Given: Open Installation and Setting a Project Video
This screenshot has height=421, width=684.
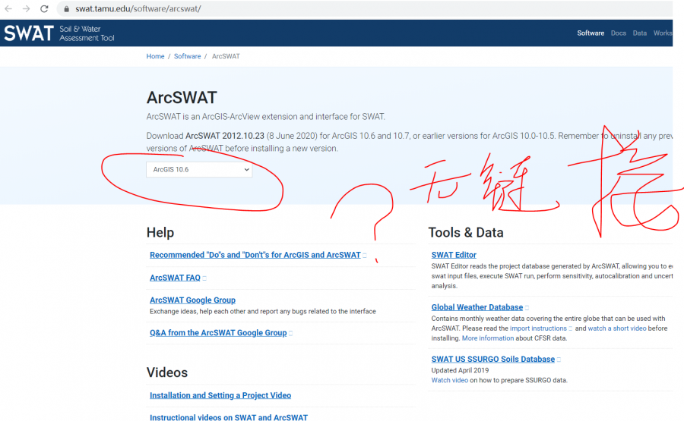Looking at the screenshot, I should (x=220, y=395).
